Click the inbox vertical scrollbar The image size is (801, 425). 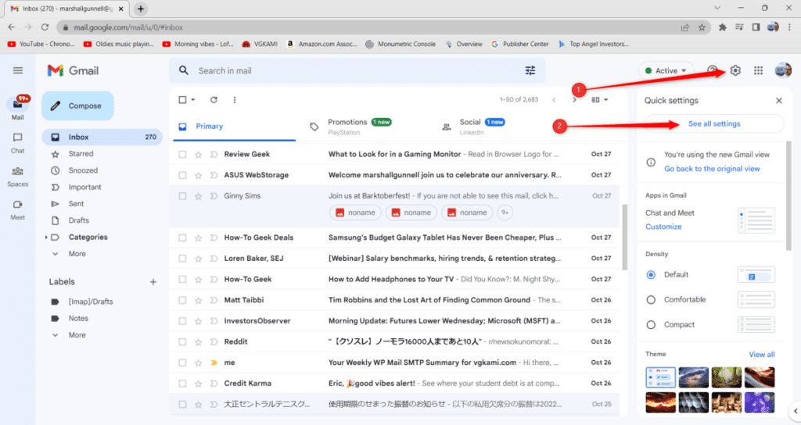(624, 237)
